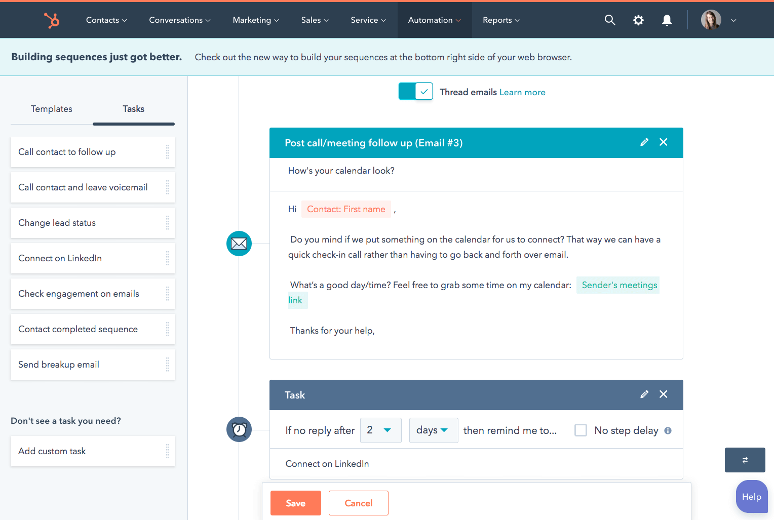Image resolution: width=774 pixels, height=520 pixels.
Task: Expand the Automation navigation menu
Action: pyautogui.click(x=434, y=20)
